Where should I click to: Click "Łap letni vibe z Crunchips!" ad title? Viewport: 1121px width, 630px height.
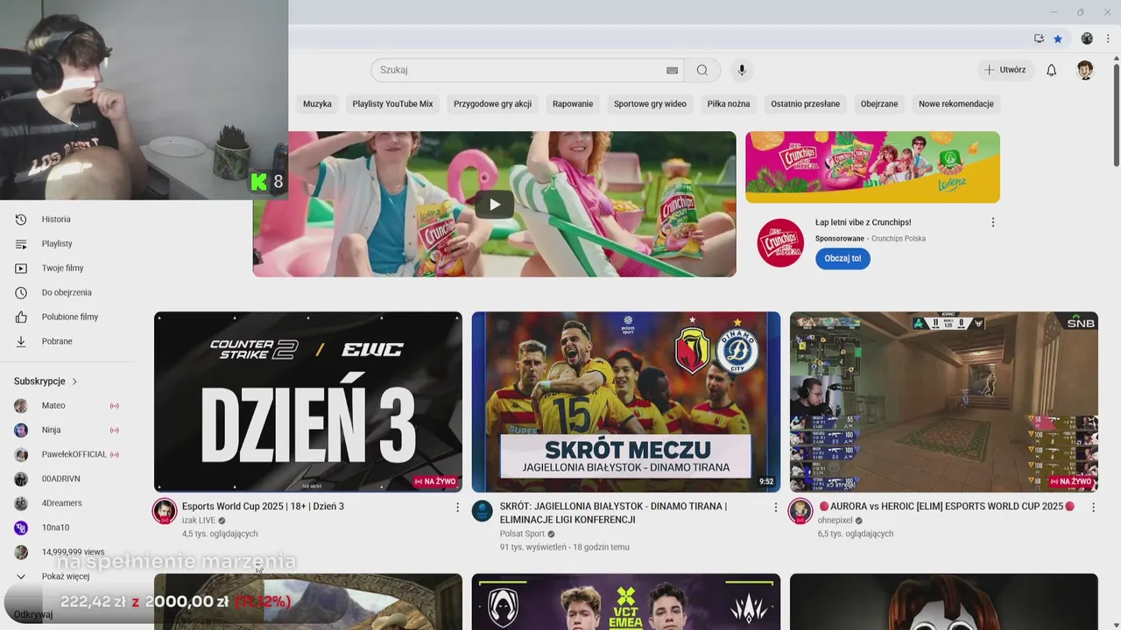[x=863, y=222]
